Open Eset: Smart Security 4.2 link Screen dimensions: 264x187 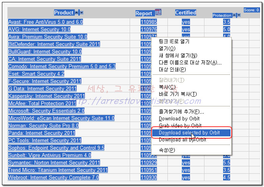[x=36, y=74]
